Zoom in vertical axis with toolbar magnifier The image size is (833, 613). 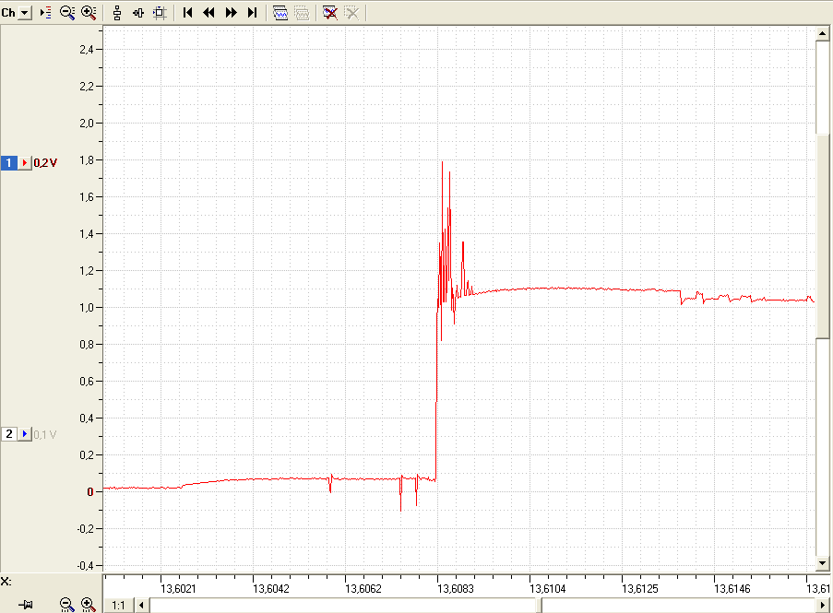(89, 13)
